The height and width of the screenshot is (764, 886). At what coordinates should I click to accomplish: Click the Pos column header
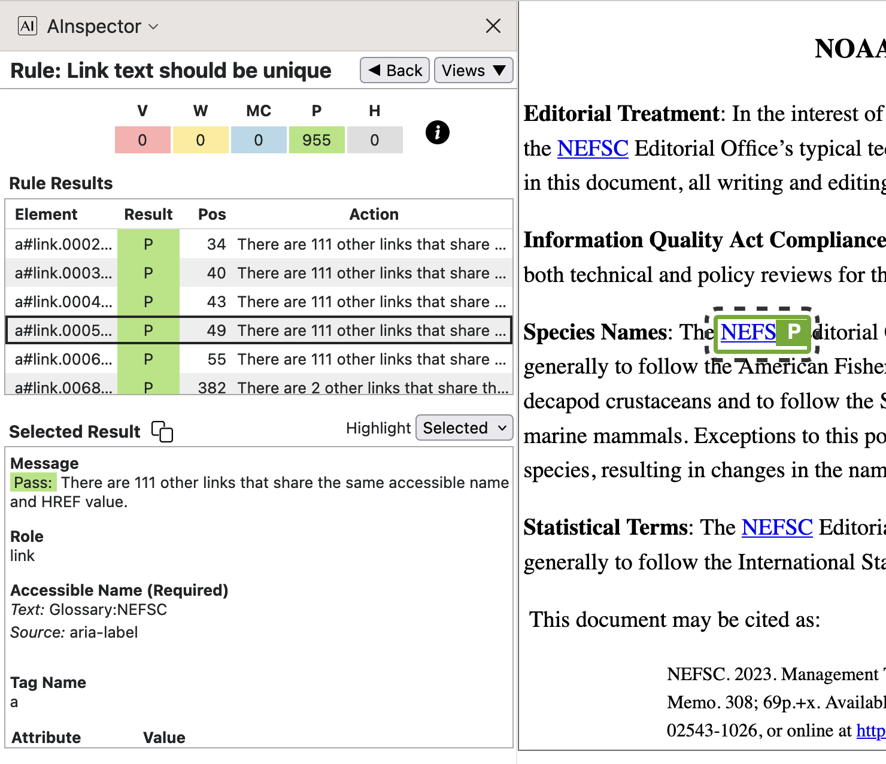click(x=212, y=214)
